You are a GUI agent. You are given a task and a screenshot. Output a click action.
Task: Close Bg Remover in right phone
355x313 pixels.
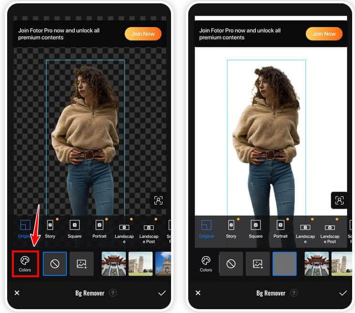[198, 293]
